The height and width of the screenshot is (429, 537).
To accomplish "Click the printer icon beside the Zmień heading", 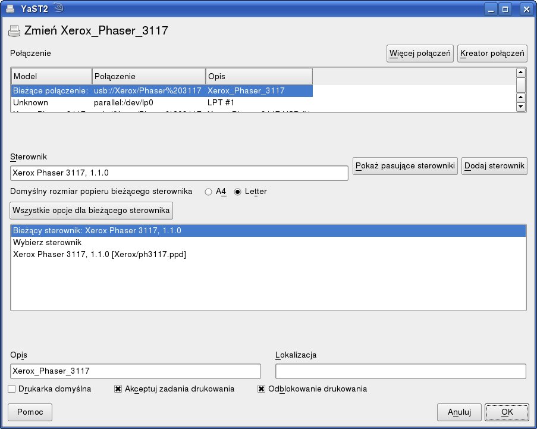I will (x=14, y=31).
